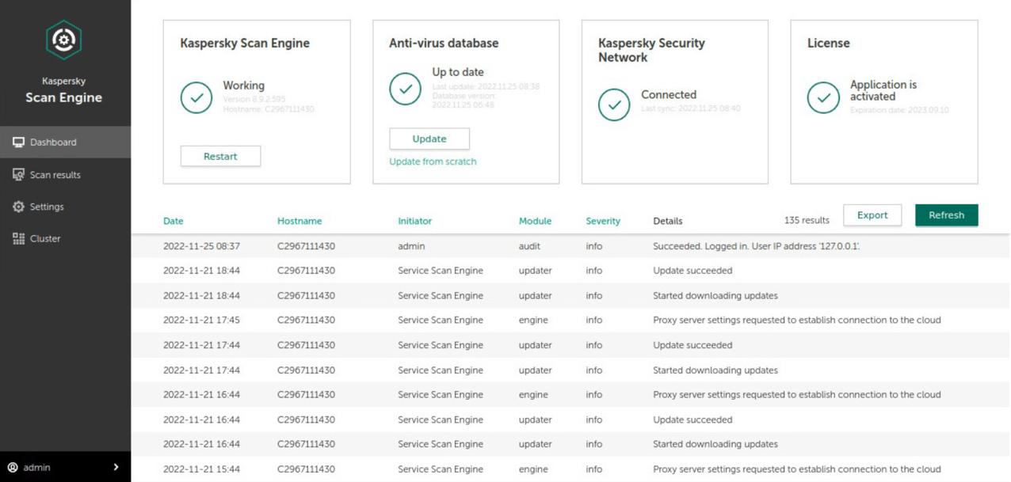Click the Kaspersky Security Network card title
1011x482 pixels.
(x=651, y=51)
